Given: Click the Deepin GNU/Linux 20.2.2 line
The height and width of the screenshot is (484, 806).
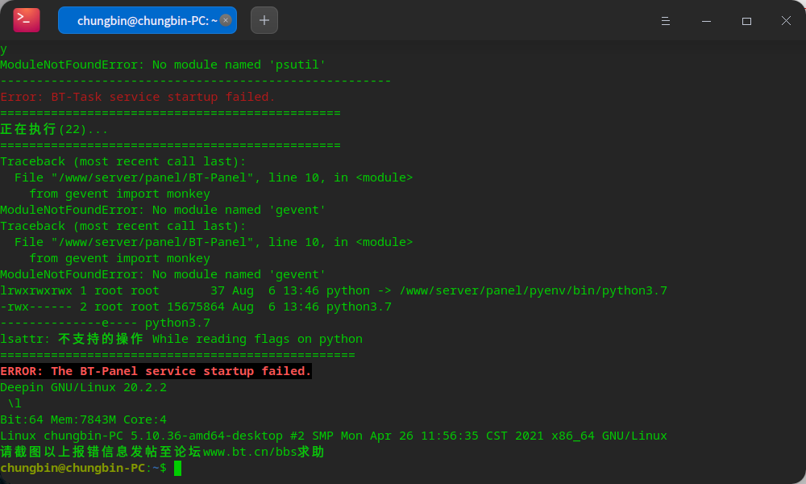Looking at the screenshot, I should (x=82, y=387).
